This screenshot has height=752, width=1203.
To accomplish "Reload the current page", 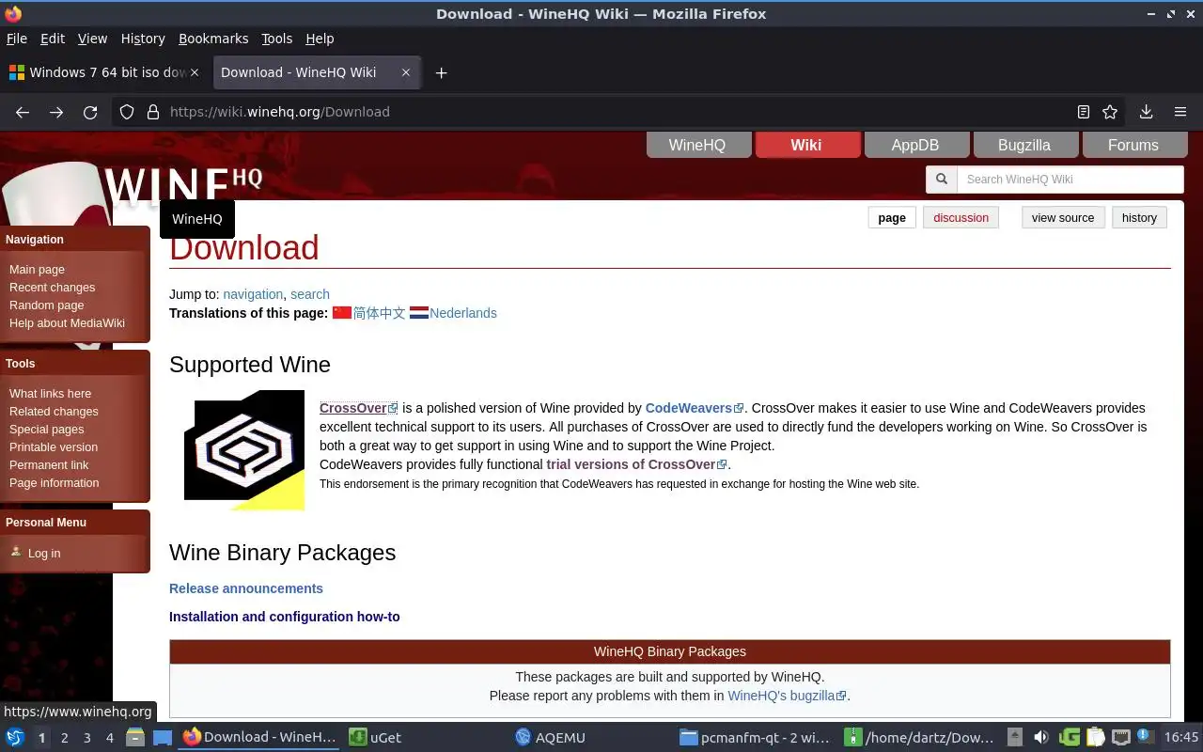I will [x=90, y=112].
